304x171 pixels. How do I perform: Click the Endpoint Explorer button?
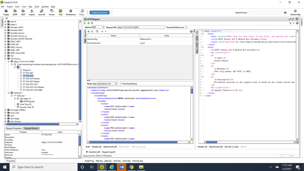pyautogui.click(x=100, y=13)
